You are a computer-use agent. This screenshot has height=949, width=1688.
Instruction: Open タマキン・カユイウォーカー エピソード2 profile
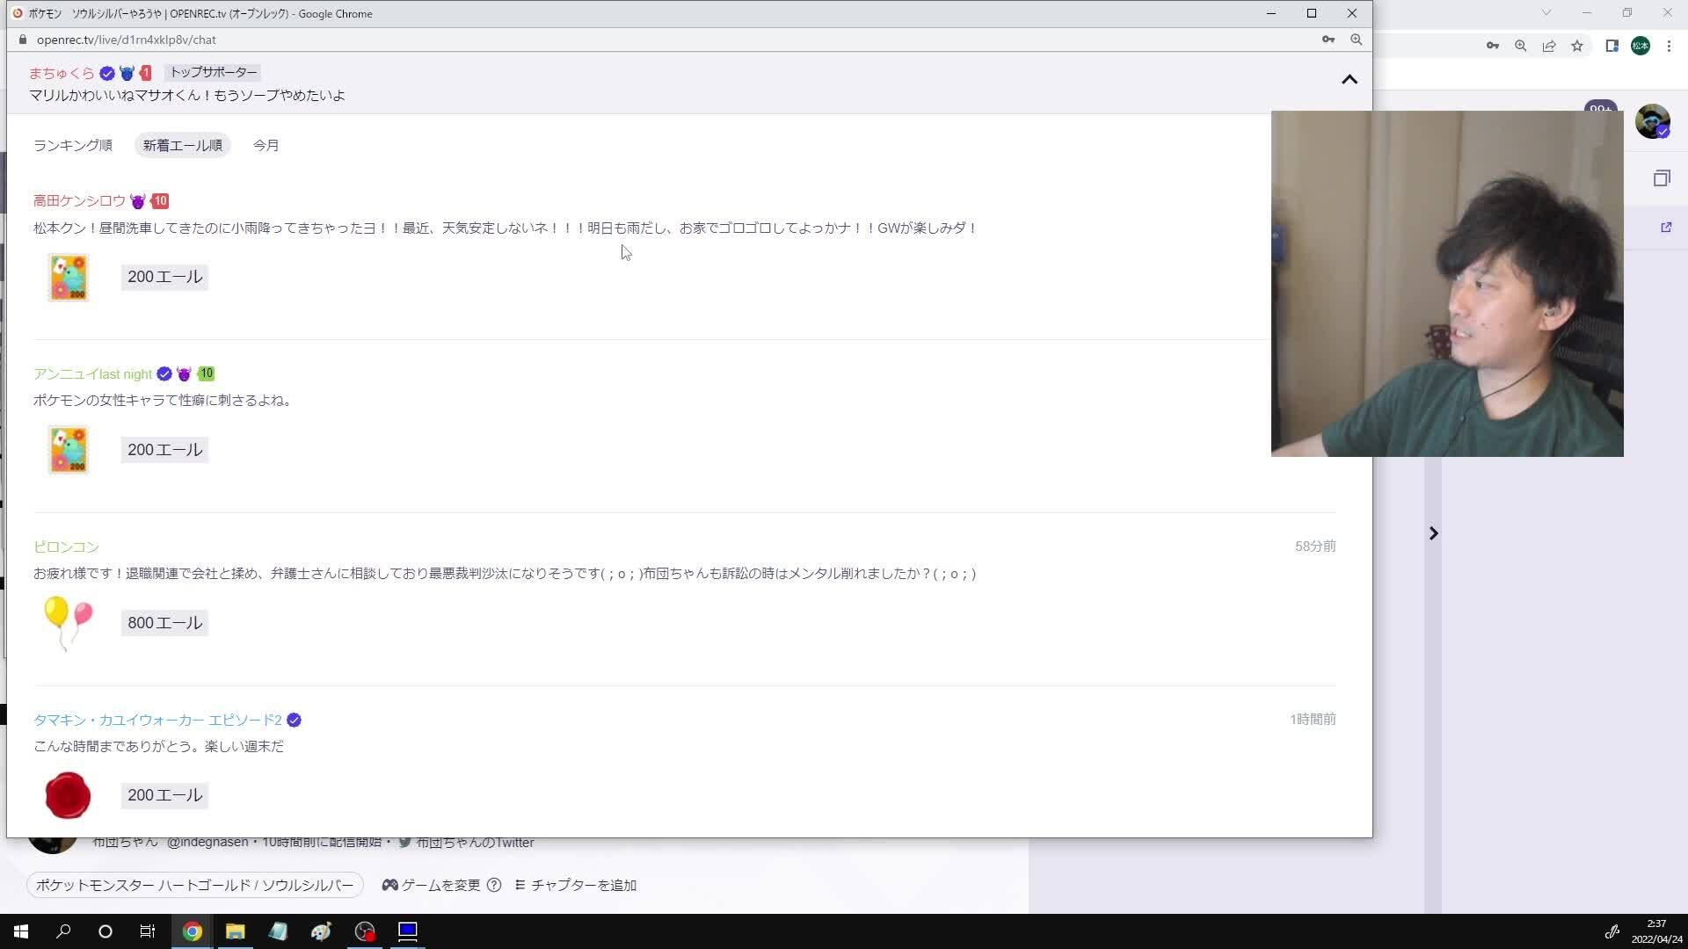pos(157,720)
